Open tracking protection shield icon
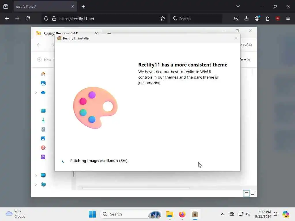This screenshot has height=221, width=295. click(x=46, y=19)
